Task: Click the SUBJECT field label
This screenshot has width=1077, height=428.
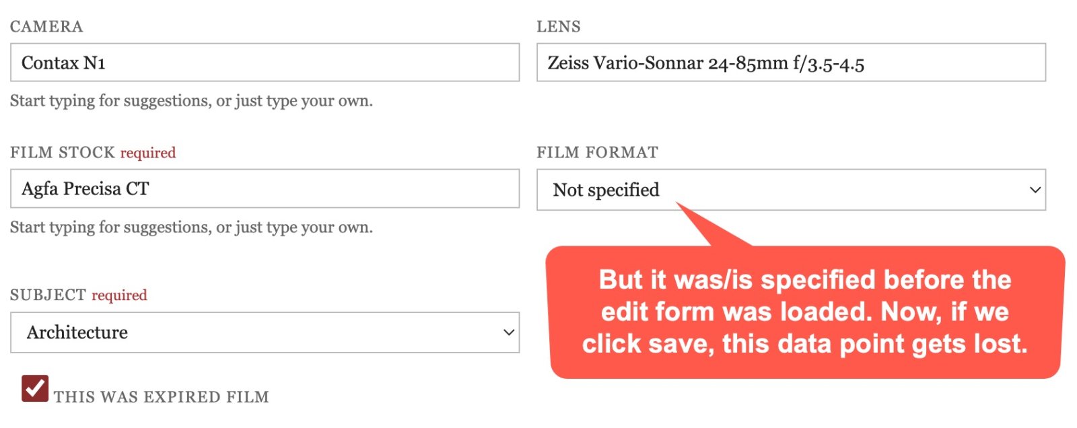Action: 48,295
